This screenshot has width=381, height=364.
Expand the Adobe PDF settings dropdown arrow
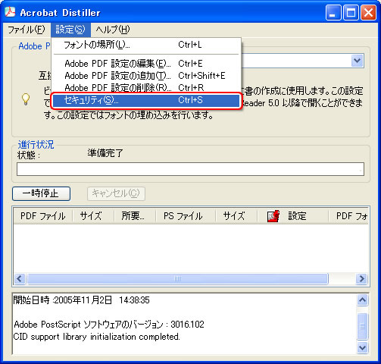point(358,61)
